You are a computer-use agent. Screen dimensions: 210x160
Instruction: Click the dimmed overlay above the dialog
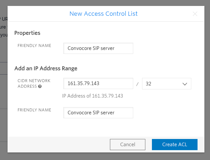pyautogui.click(x=105, y=3)
